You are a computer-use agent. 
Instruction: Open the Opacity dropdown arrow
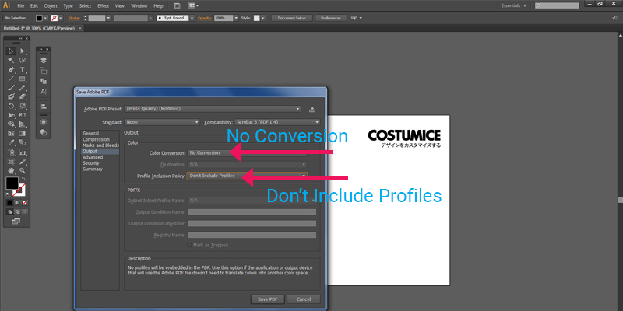236,18
